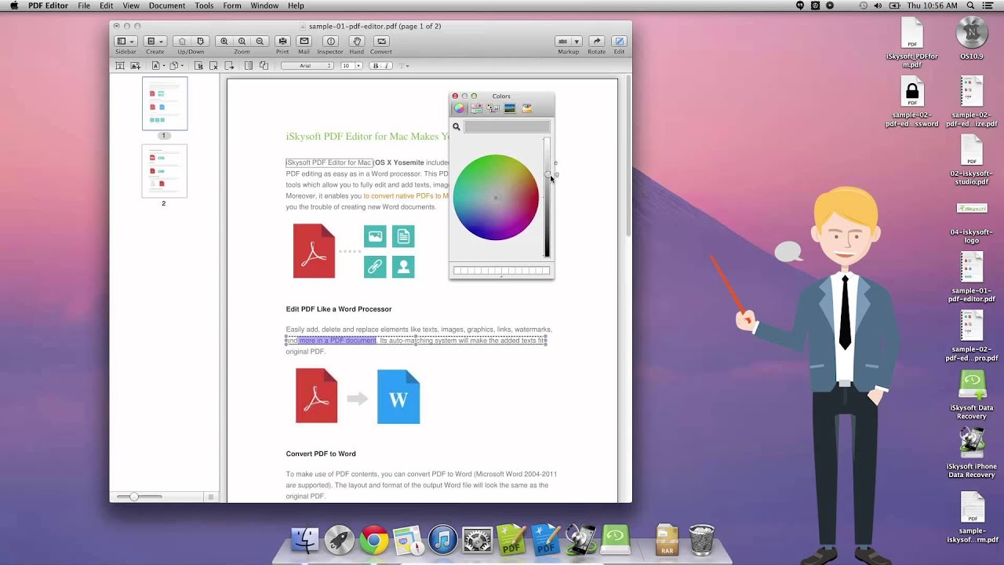1004x565 pixels.
Task: Open the Tools menu in the menu bar
Action: [x=203, y=5]
